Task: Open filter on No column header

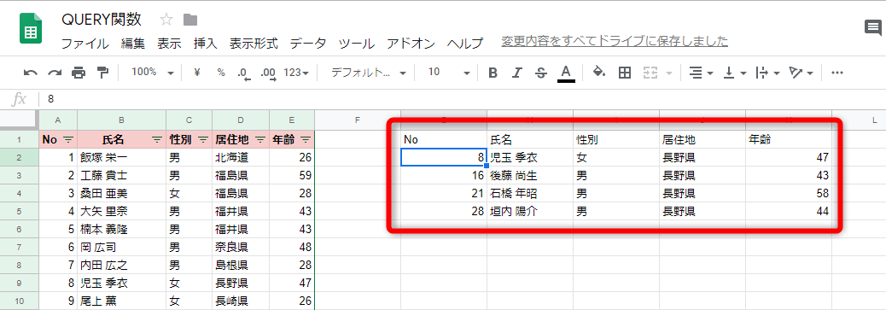Action: (68, 139)
